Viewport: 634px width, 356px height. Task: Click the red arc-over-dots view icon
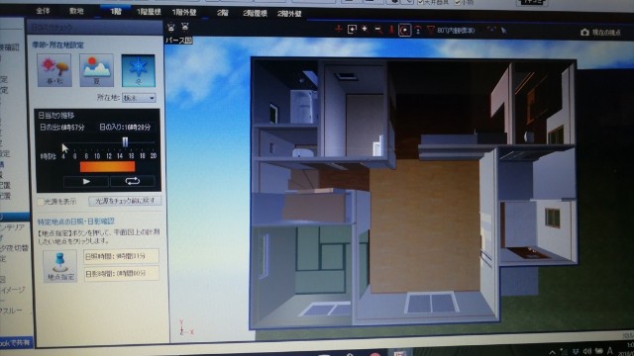(x=418, y=30)
